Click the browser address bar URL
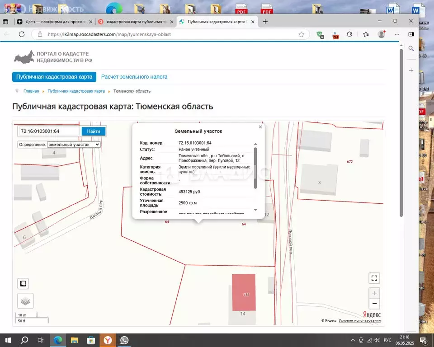 pyautogui.click(x=109, y=34)
